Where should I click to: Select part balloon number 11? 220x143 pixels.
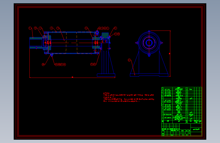115,28
